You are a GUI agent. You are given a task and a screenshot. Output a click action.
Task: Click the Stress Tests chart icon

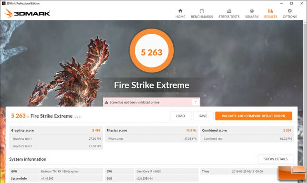tap(229, 11)
